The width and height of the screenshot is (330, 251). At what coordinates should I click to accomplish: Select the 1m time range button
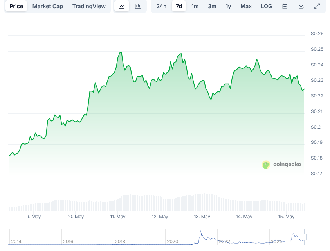[x=195, y=6]
